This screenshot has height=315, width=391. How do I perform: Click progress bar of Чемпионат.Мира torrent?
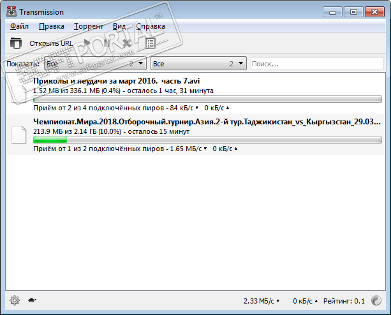tap(207, 140)
